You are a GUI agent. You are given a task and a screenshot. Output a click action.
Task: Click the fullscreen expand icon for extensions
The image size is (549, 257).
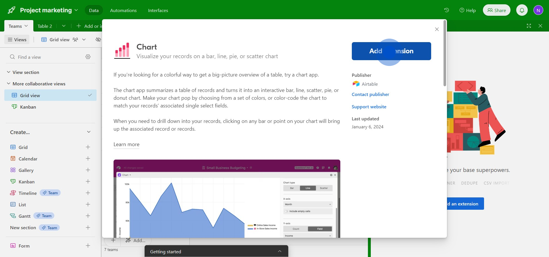click(x=529, y=26)
